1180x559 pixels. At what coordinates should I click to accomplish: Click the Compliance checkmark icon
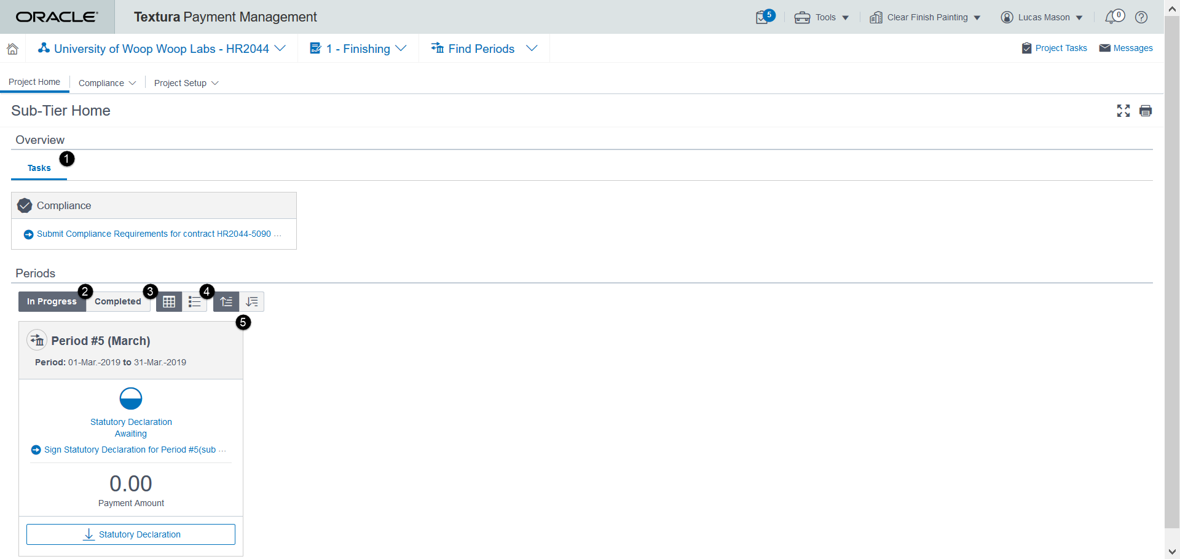[x=25, y=205]
